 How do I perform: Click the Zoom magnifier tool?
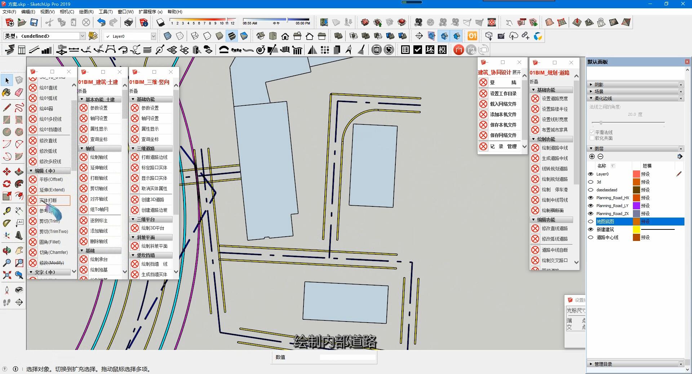(x=7, y=263)
